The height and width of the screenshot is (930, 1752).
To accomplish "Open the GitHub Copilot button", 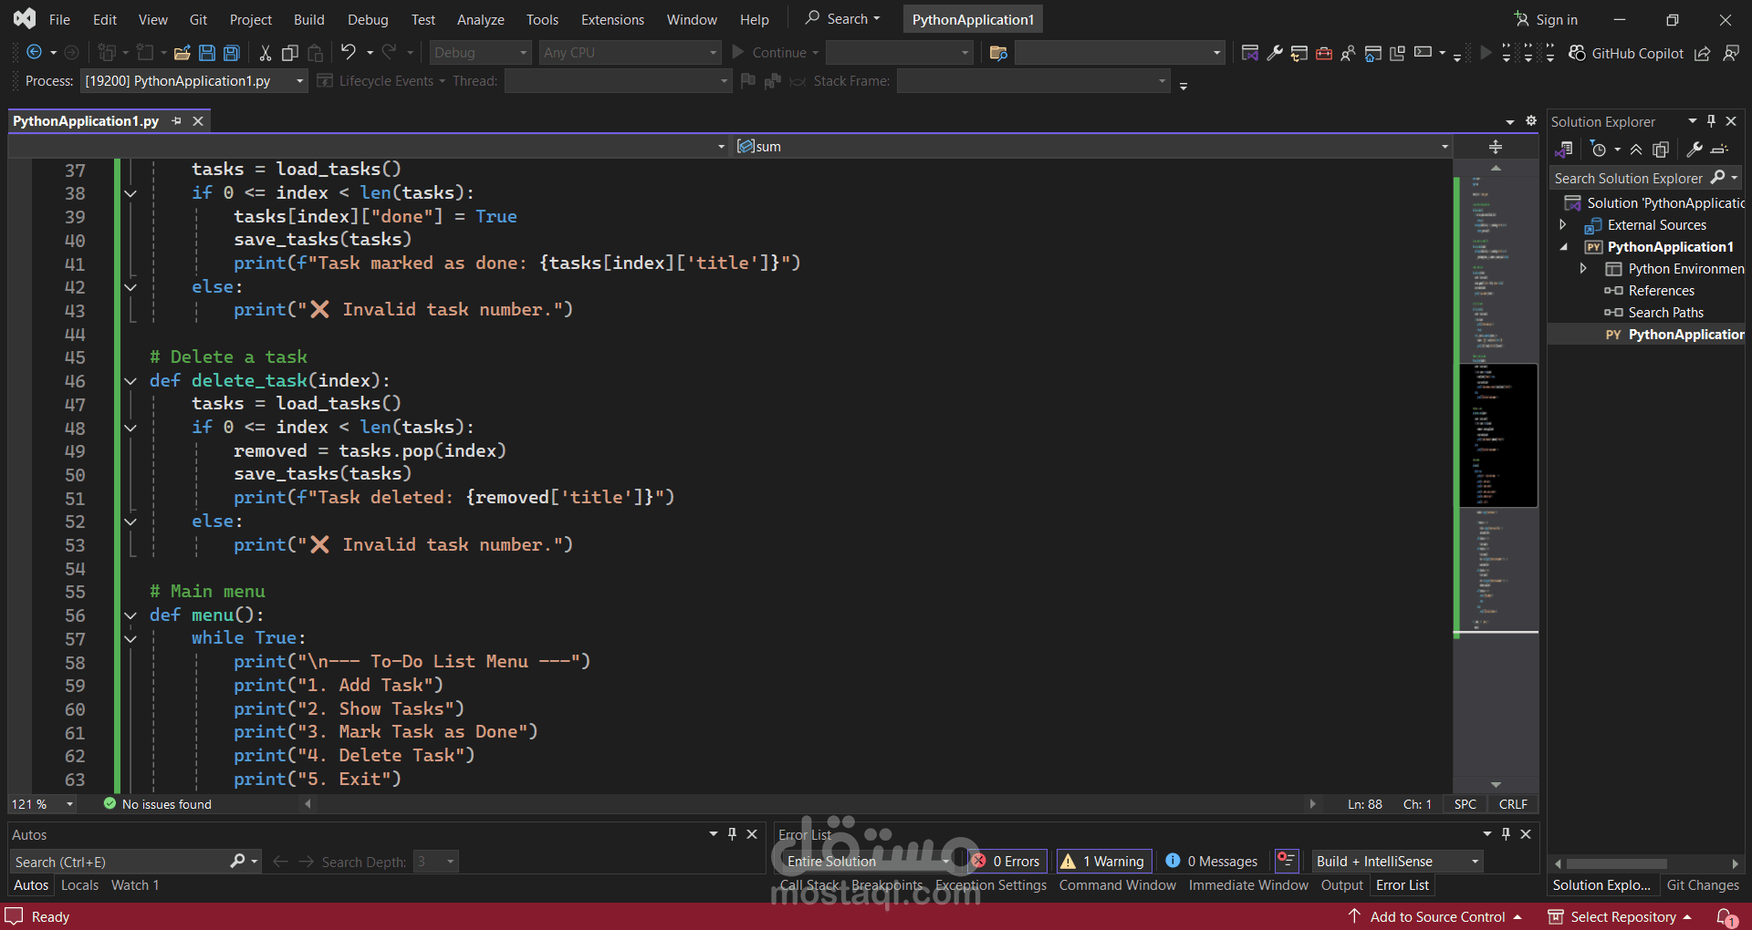I will [x=1626, y=53].
